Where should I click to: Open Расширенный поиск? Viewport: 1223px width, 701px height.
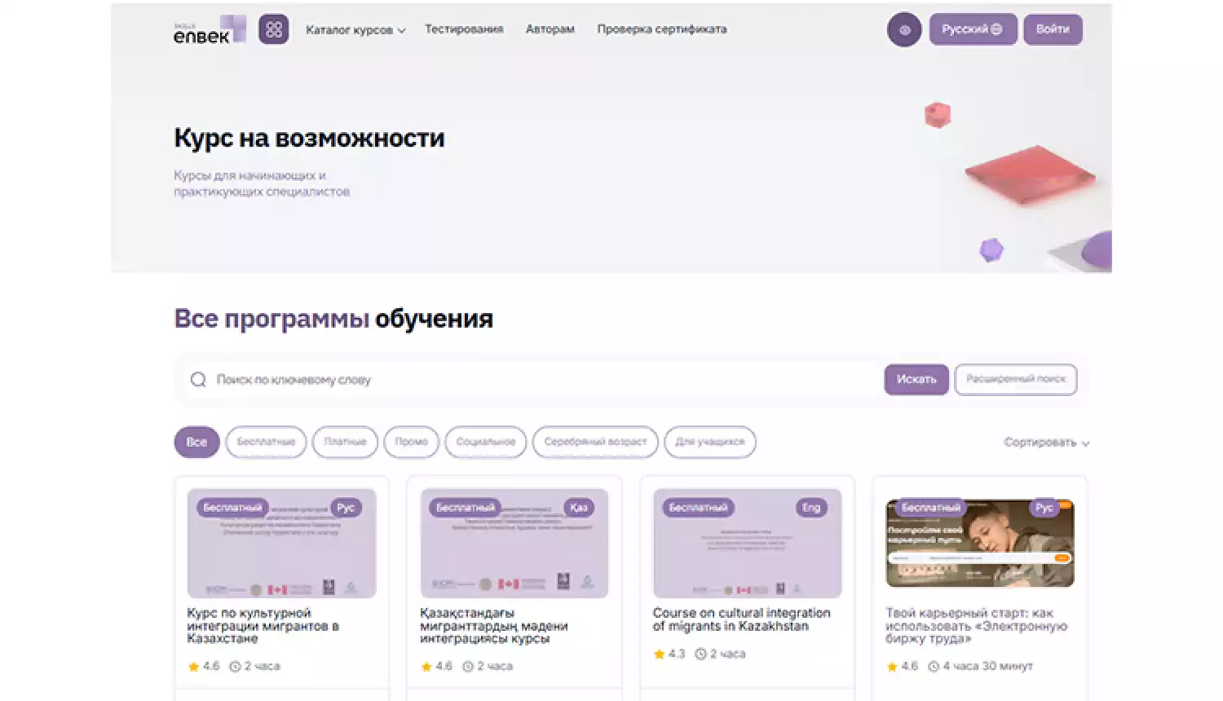click(1015, 379)
